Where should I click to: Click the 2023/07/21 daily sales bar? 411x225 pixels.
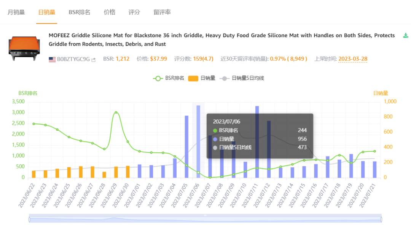[x=375, y=170]
